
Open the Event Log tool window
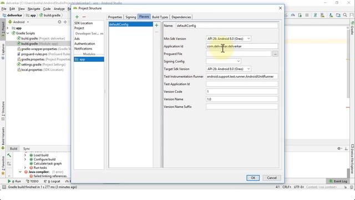tap(338, 181)
